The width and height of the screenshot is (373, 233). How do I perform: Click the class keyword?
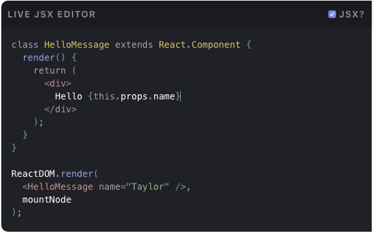click(x=25, y=45)
